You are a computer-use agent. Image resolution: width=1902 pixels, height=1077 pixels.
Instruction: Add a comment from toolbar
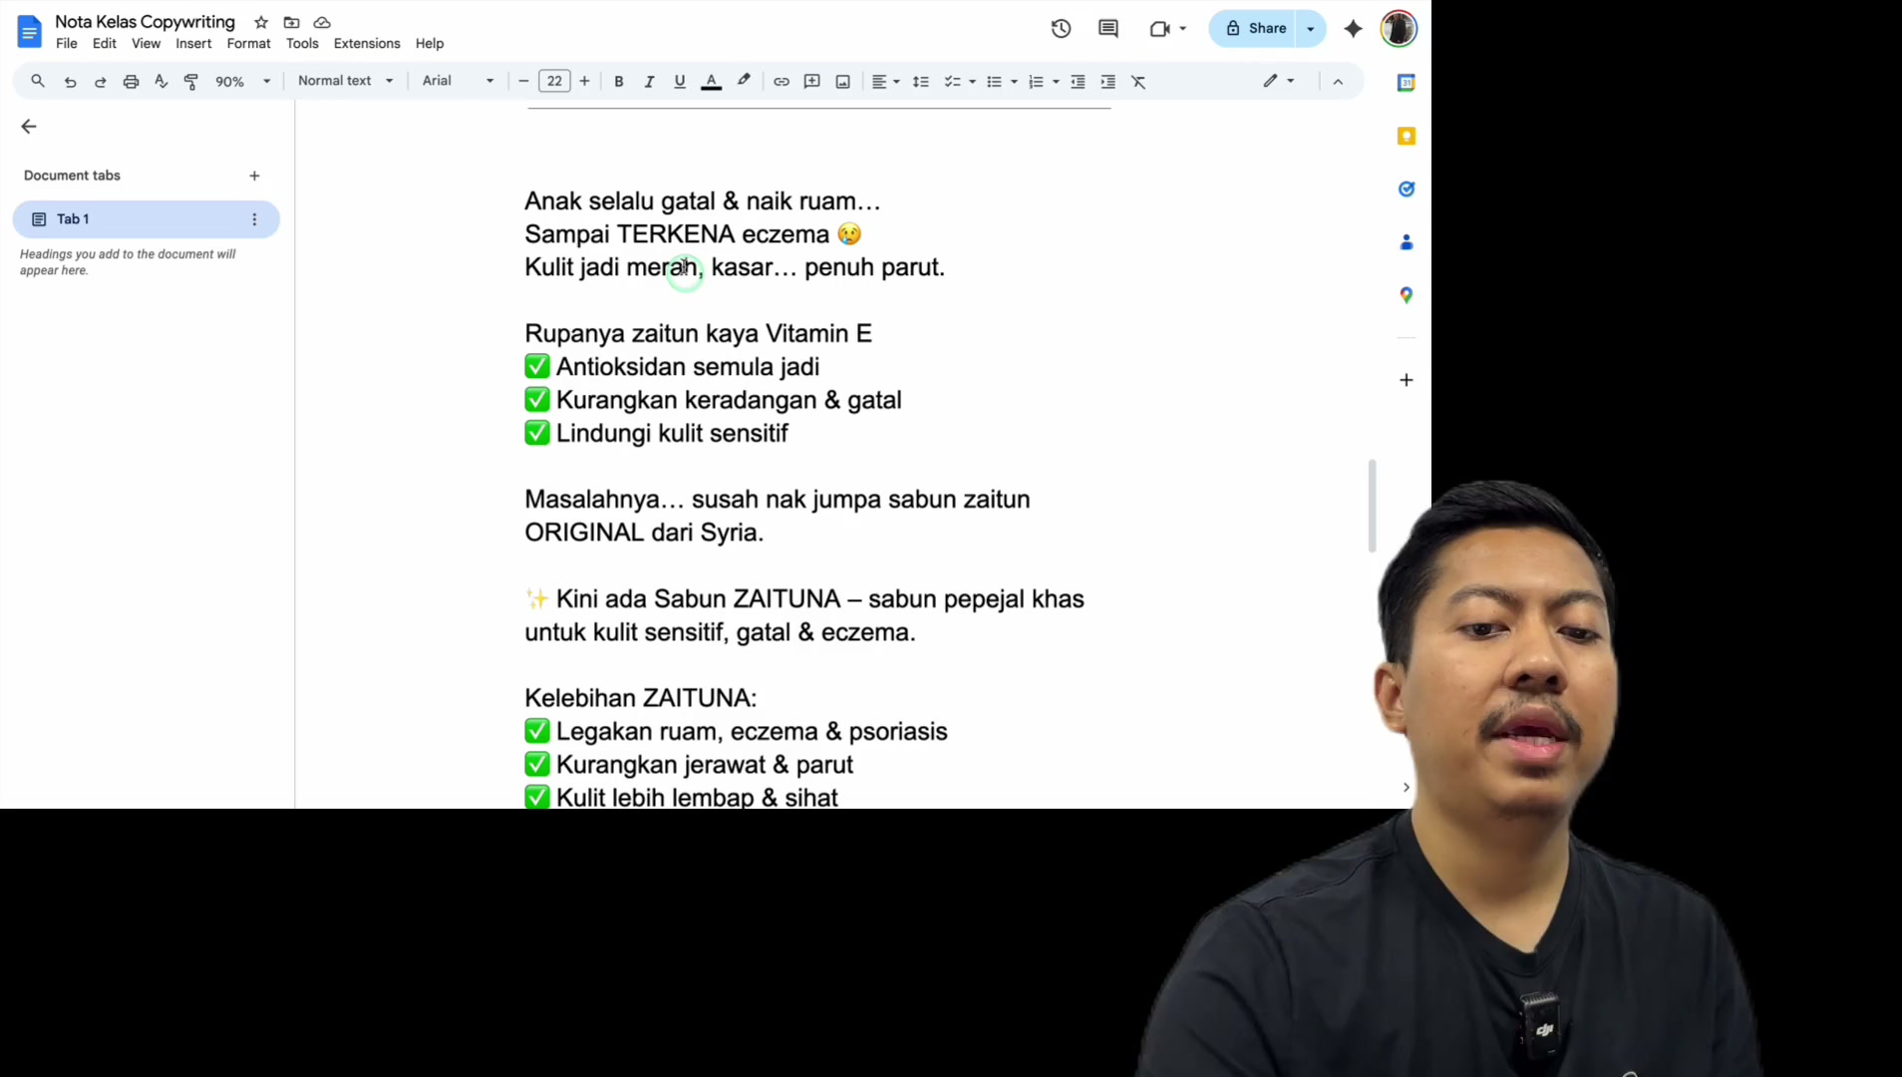[x=812, y=82]
